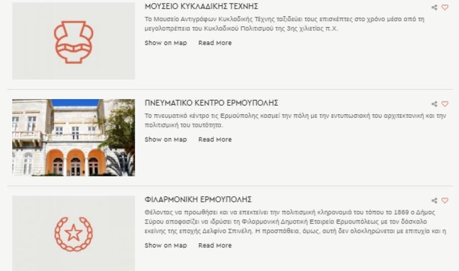
Task: Expand Read More for ΦΙΛΑΡΜΟΝΙΚΗ ΕΡΜΟΥΠΟΛΗΣ
Action: point(215,246)
